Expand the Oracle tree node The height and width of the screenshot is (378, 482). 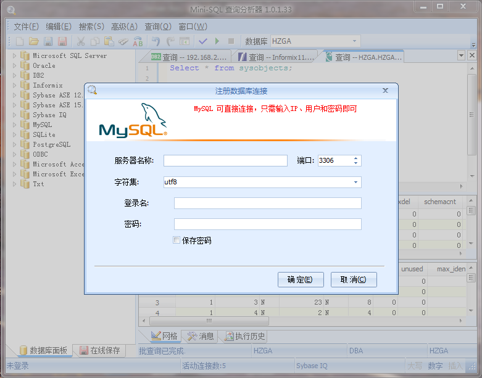[x=14, y=65]
